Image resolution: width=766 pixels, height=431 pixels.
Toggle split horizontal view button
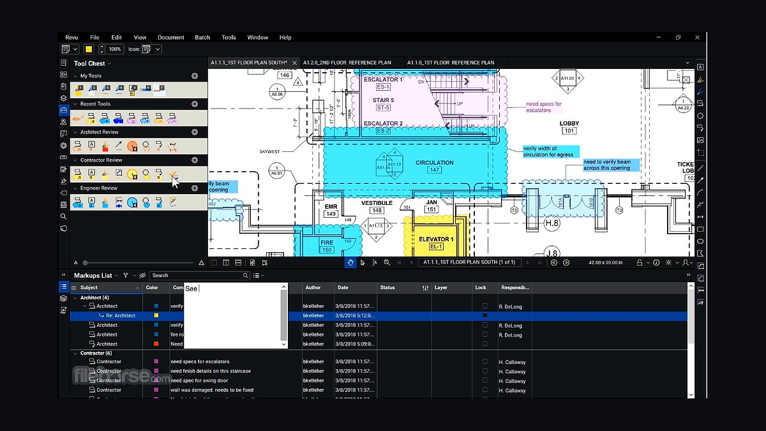point(237,262)
